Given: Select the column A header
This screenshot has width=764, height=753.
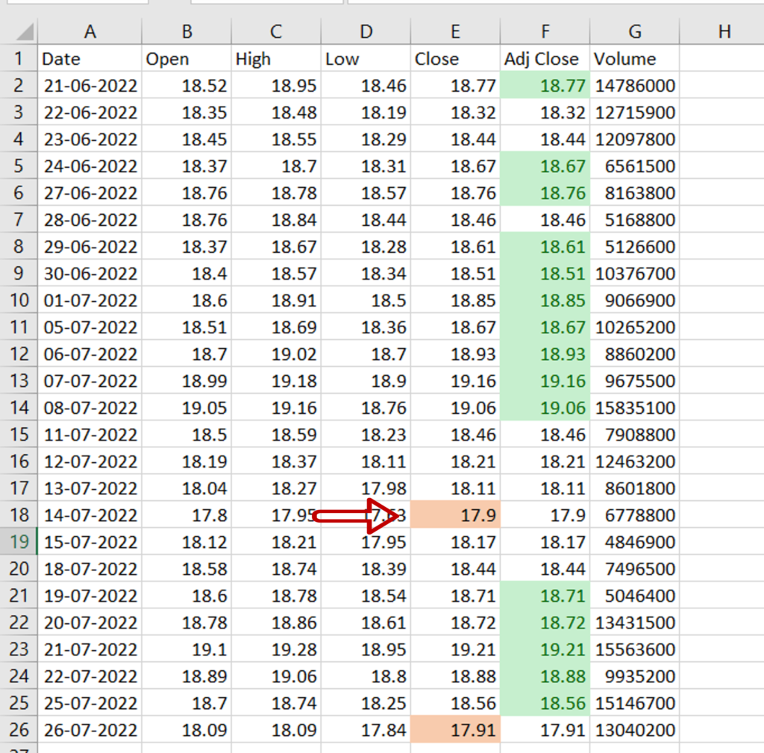Looking at the screenshot, I should [90, 31].
